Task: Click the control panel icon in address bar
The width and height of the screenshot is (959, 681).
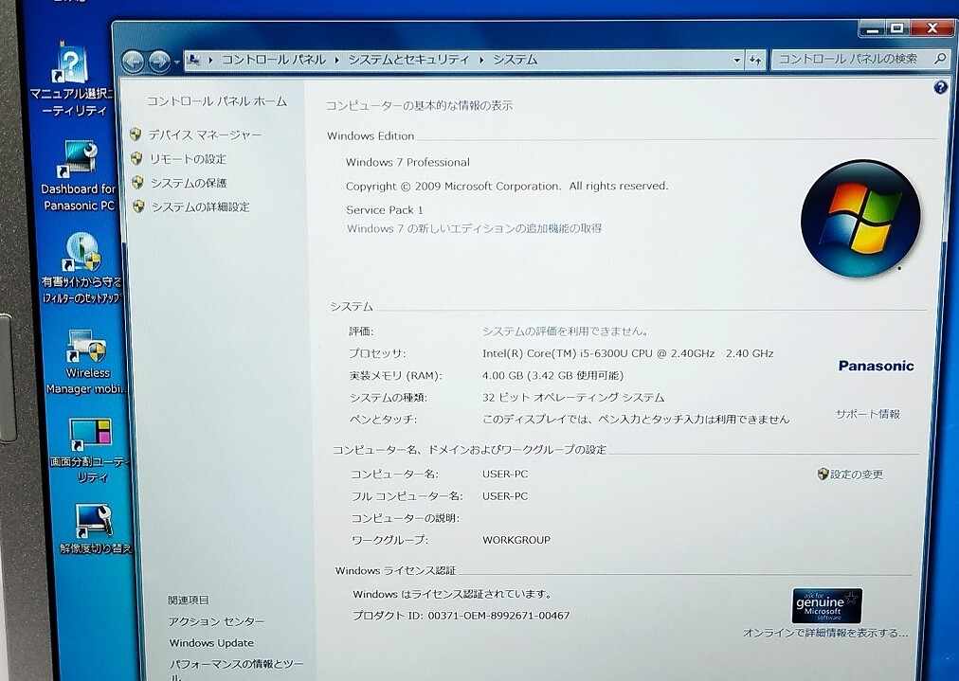Action: click(193, 60)
